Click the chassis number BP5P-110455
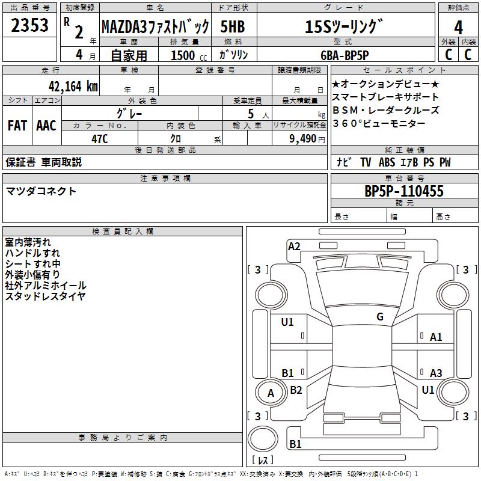The height and width of the screenshot is (481, 481). click(404, 191)
